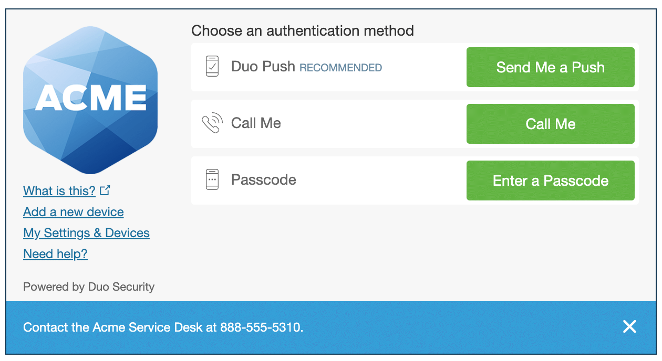This screenshot has width=662, height=361.
Task: Select the Duo Push authentication row
Action: click(326, 67)
